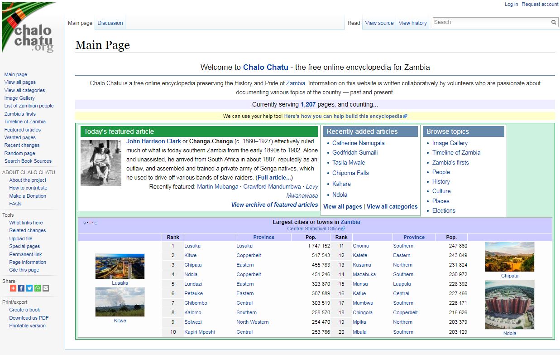The width and height of the screenshot is (560, 355).
Task: Open Special pages in Tools
Action: (x=24, y=246)
